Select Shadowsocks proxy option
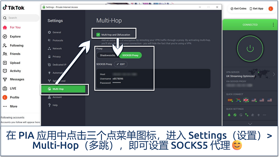279x157 pixels. point(107,55)
